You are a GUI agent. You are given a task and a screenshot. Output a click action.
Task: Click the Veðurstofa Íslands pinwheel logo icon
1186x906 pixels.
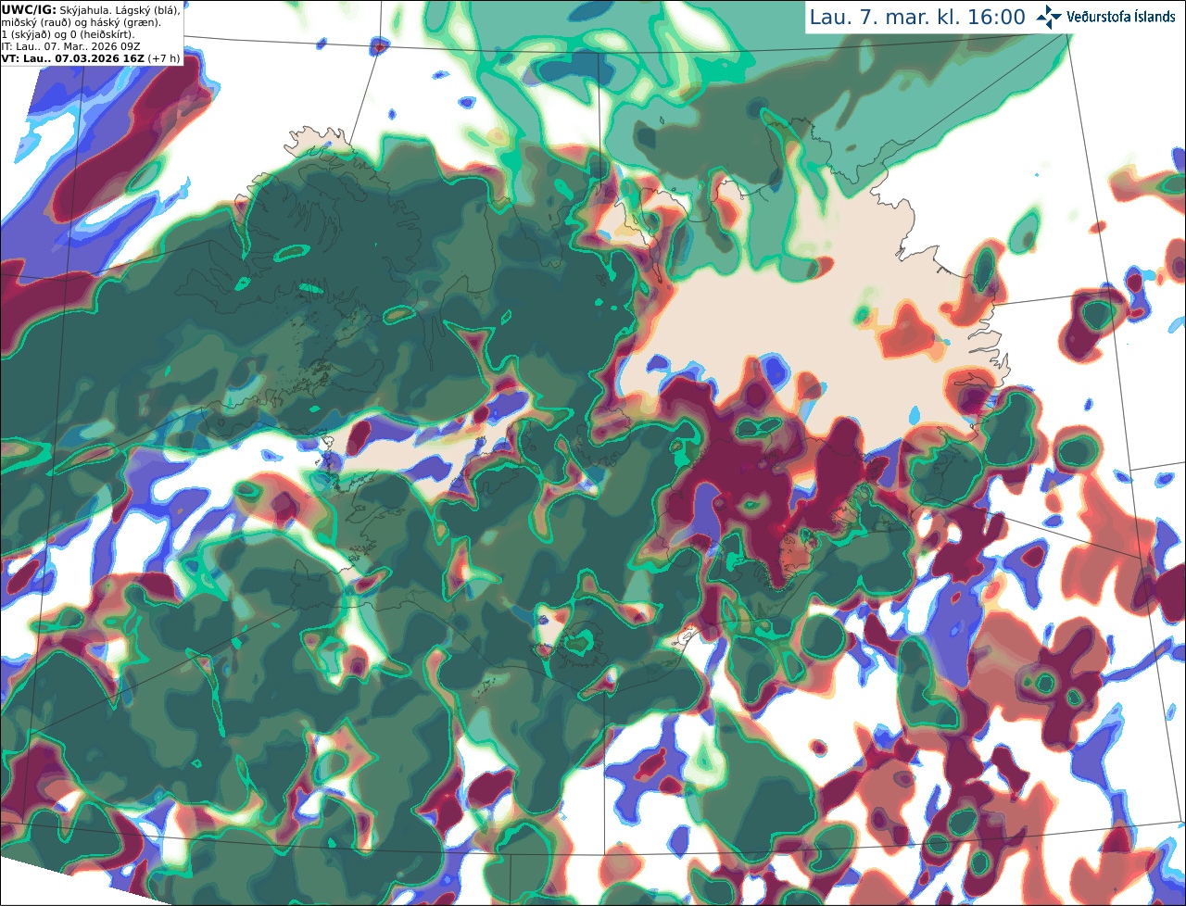[1049, 17]
